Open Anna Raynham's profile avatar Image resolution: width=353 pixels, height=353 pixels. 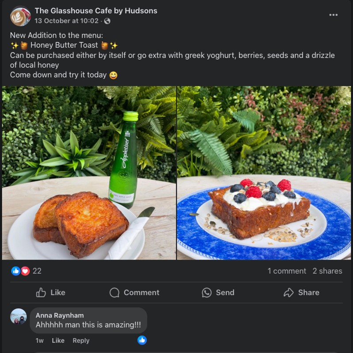click(x=19, y=317)
